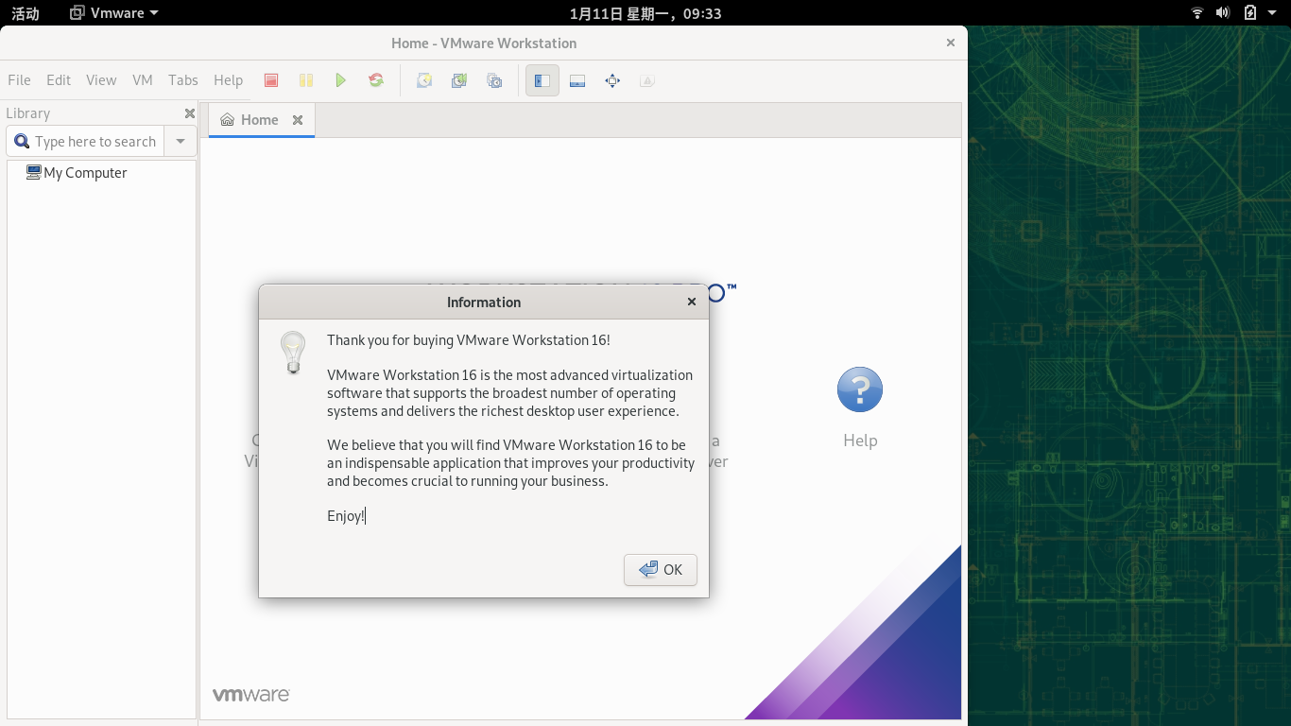The height and width of the screenshot is (726, 1291).
Task: Click the volume speaker icon in top bar
Action: (x=1223, y=13)
